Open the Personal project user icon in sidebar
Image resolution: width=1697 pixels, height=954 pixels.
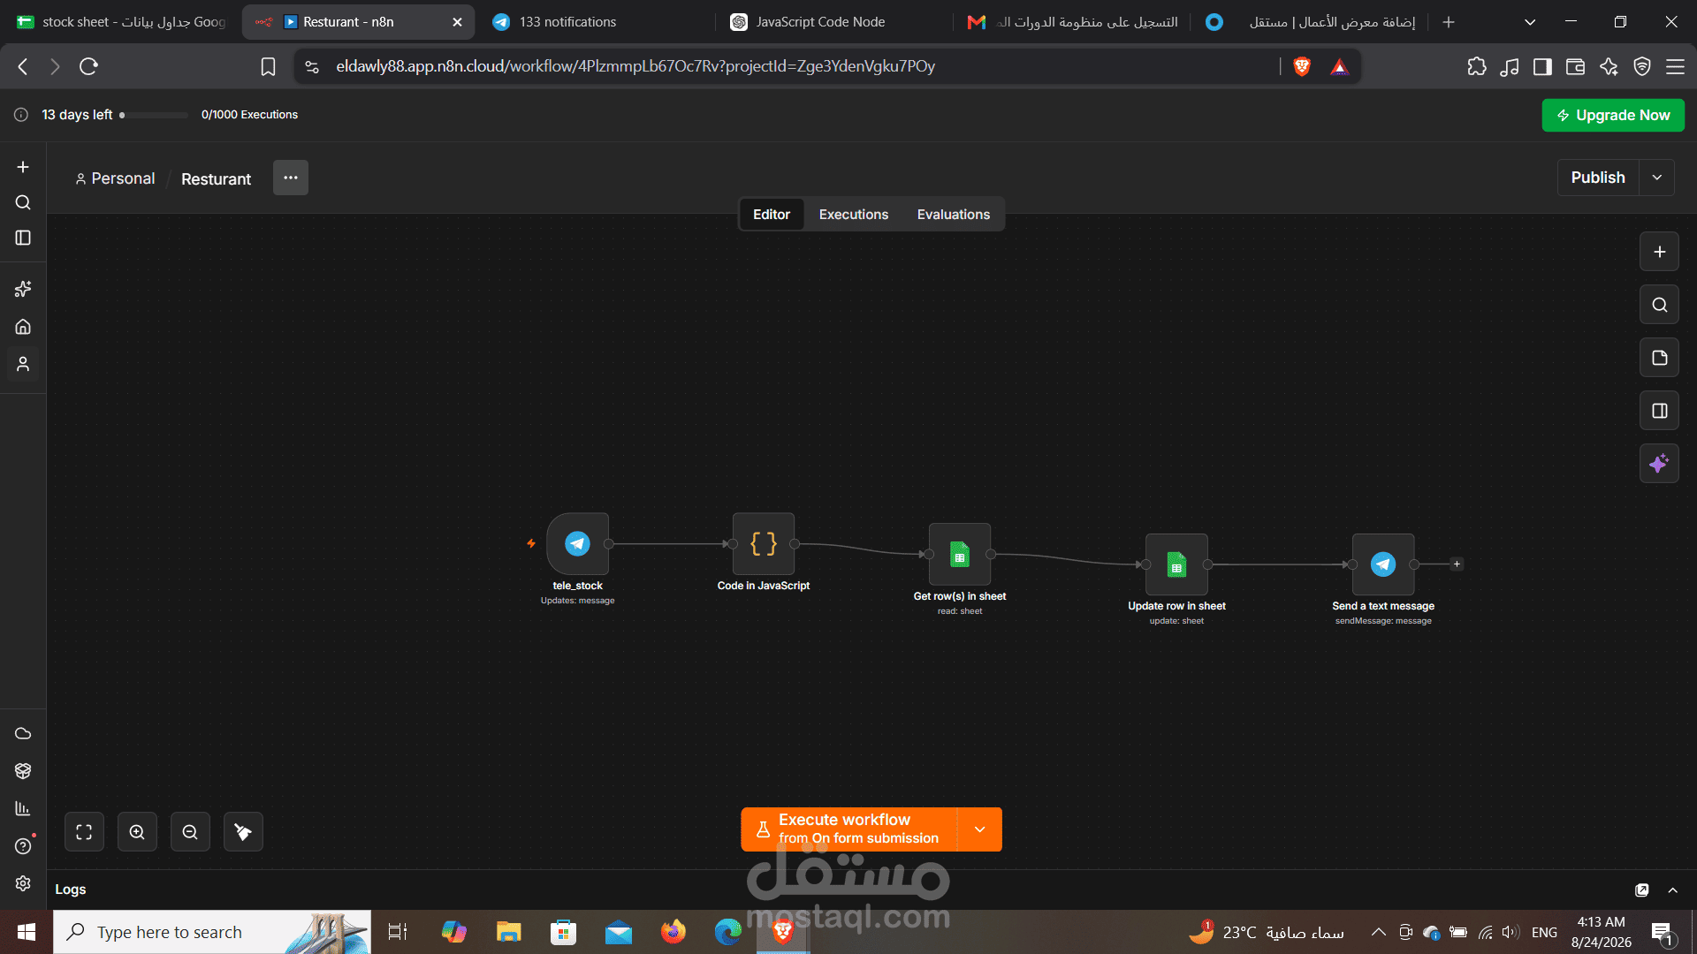(23, 364)
